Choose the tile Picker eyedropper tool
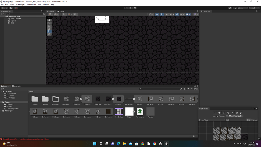This screenshot has width=261, height=147. [232, 113]
